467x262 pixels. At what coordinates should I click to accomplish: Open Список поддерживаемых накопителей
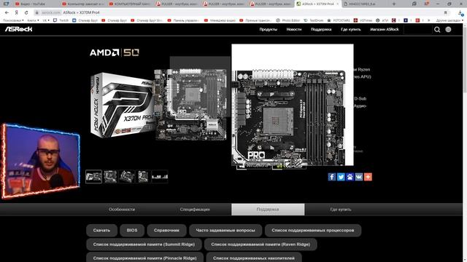coord(254,258)
